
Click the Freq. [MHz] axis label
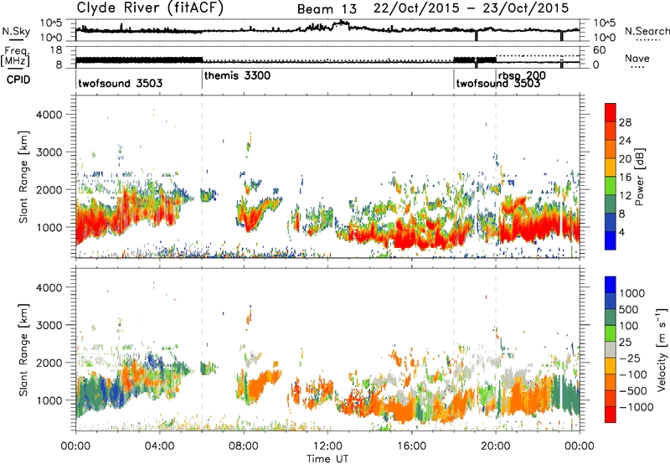15,57
